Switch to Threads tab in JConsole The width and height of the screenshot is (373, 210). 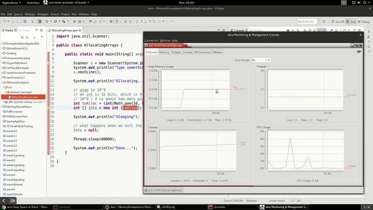(x=176, y=52)
